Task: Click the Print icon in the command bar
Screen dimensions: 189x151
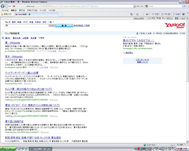Action: (147, 14)
